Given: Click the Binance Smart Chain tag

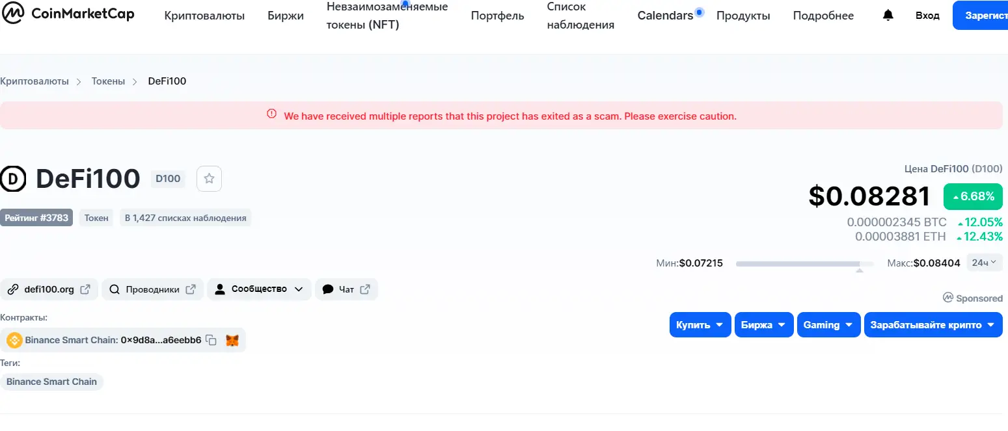Looking at the screenshot, I should coord(51,382).
